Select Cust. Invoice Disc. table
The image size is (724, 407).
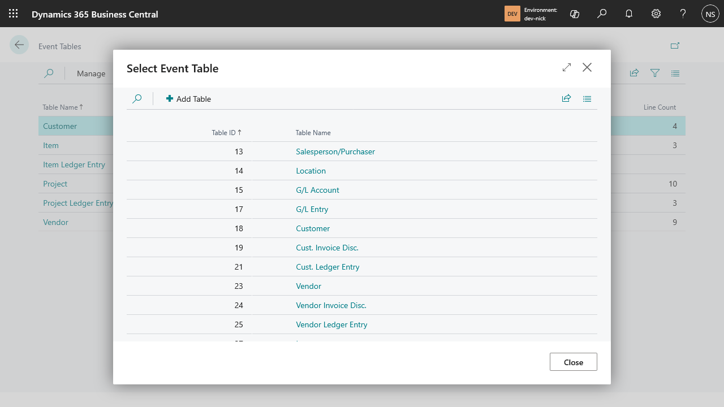[x=327, y=248]
